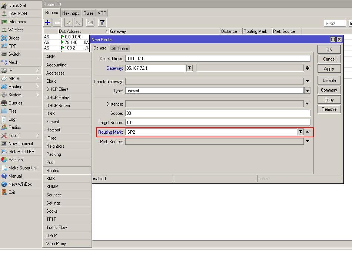Image resolution: width=352 pixels, height=254 pixels.
Task: Open the Type unicast dropdown
Action: pos(307,91)
